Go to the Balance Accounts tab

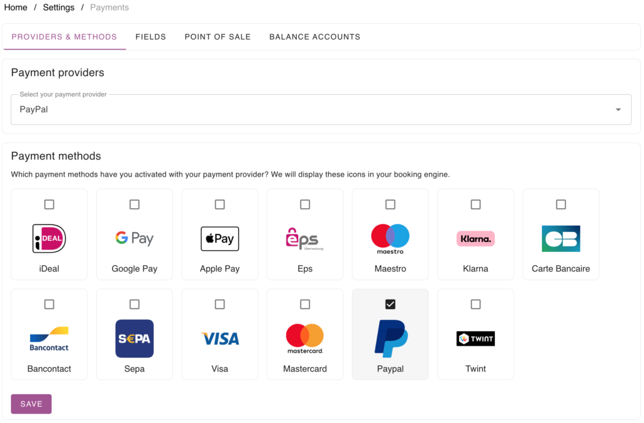[314, 37]
